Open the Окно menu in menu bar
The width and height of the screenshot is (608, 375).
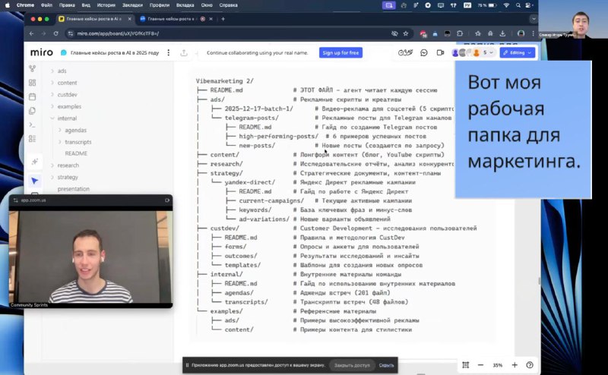207,5
